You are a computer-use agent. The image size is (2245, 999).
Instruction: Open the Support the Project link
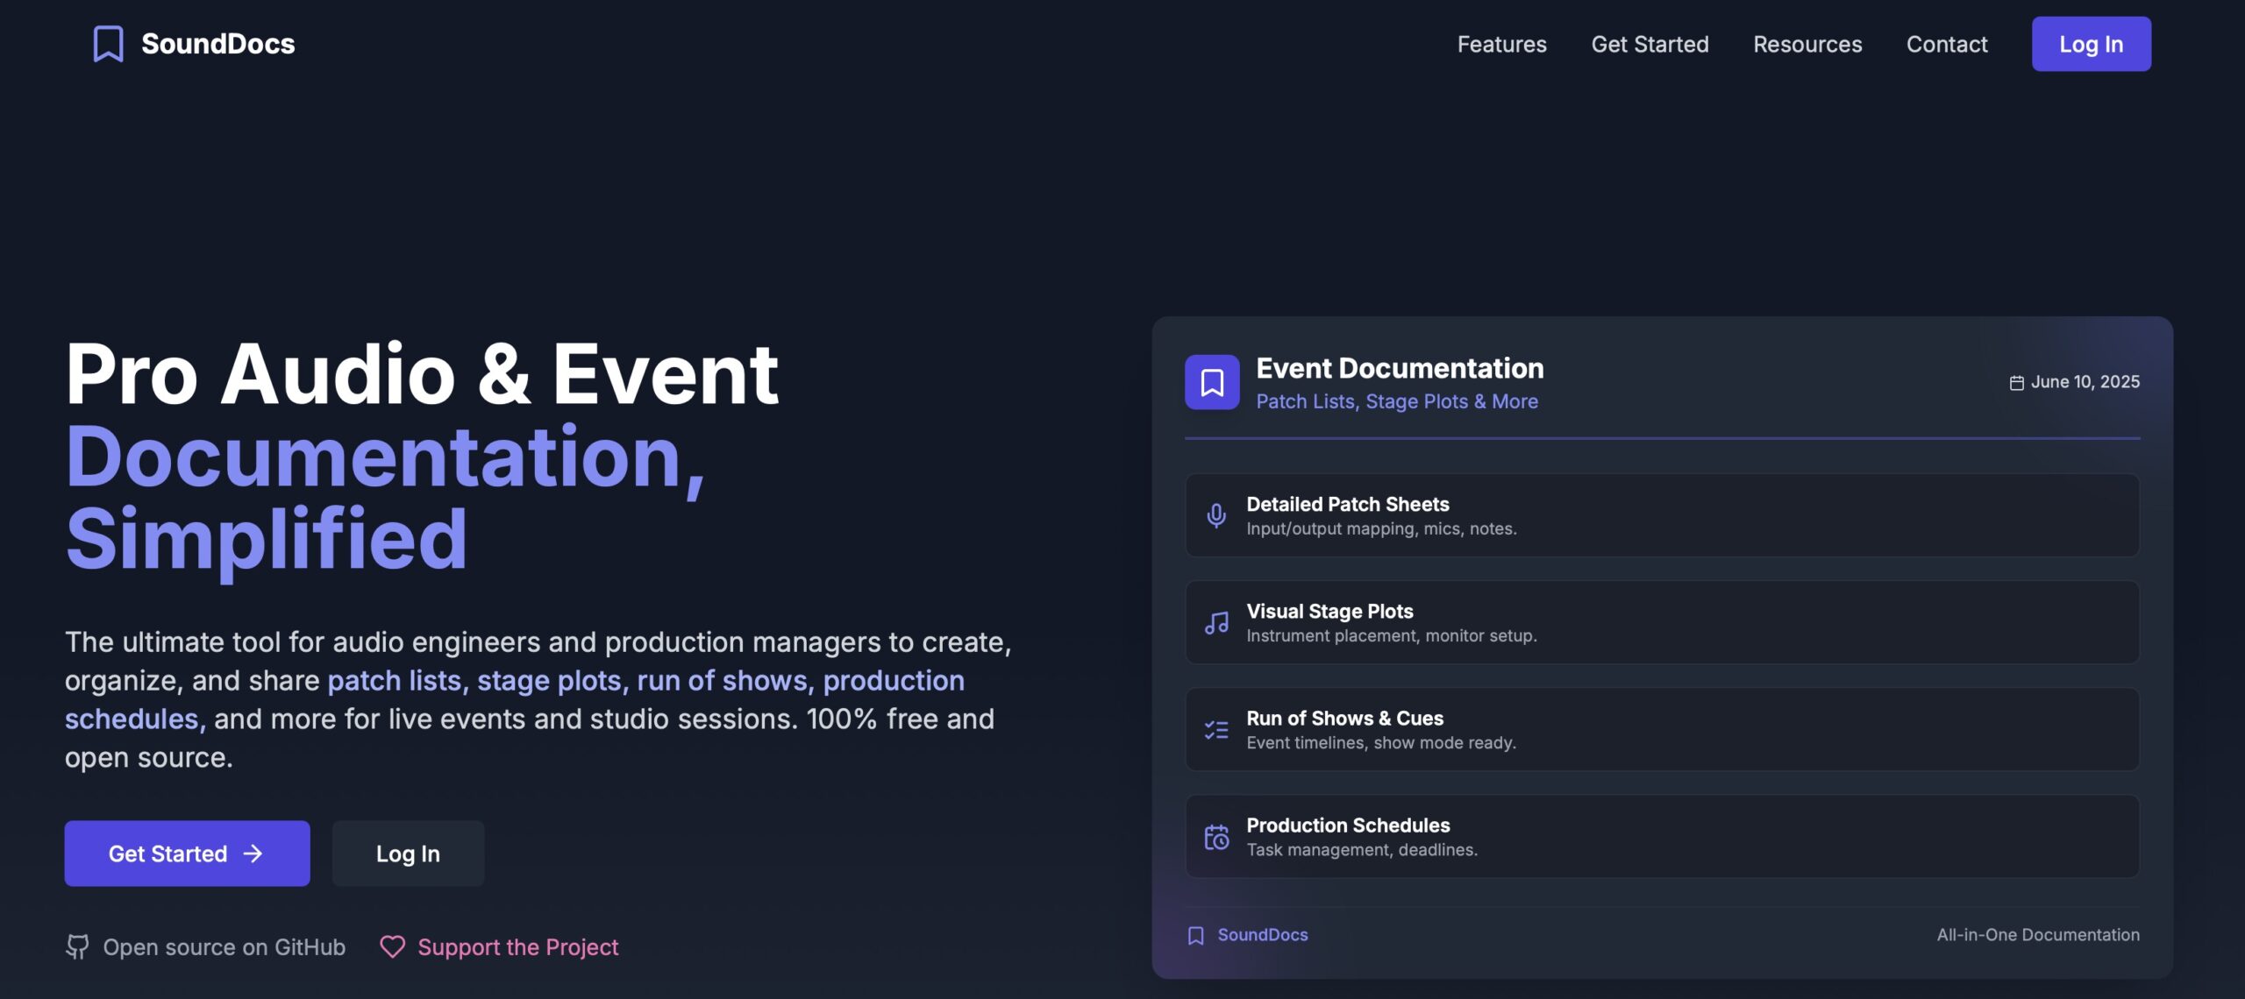517,946
